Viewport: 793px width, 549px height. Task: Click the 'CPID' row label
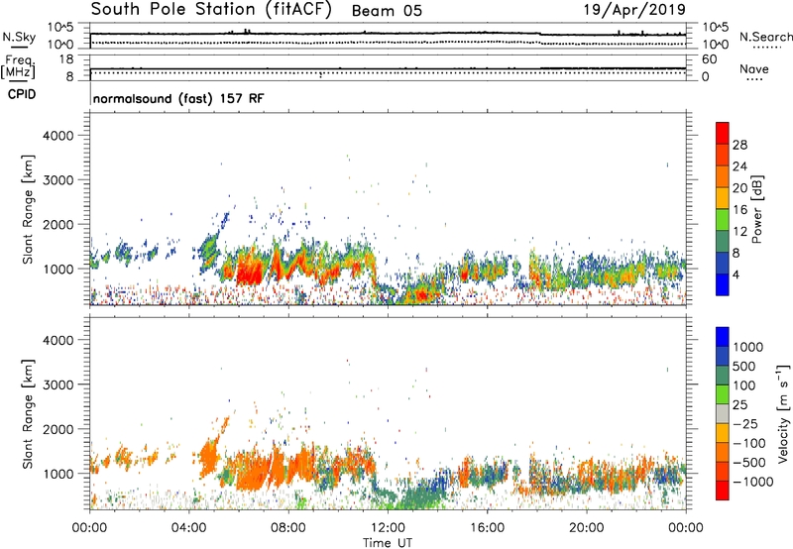[22, 94]
